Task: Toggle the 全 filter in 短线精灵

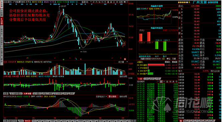Action: tap(161, 82)
